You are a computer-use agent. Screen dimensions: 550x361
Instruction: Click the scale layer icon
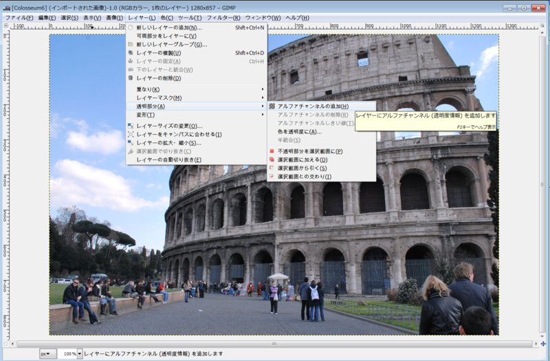pos(131,143)
